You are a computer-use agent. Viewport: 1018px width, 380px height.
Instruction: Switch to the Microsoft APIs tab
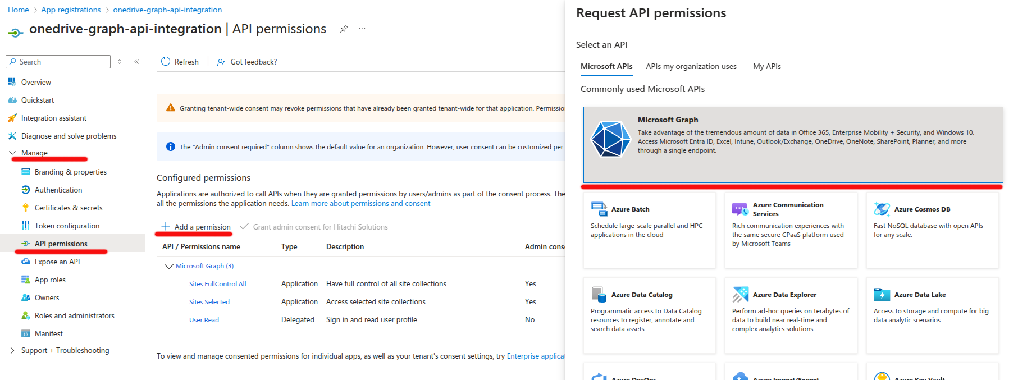click(x=606, y=66)
